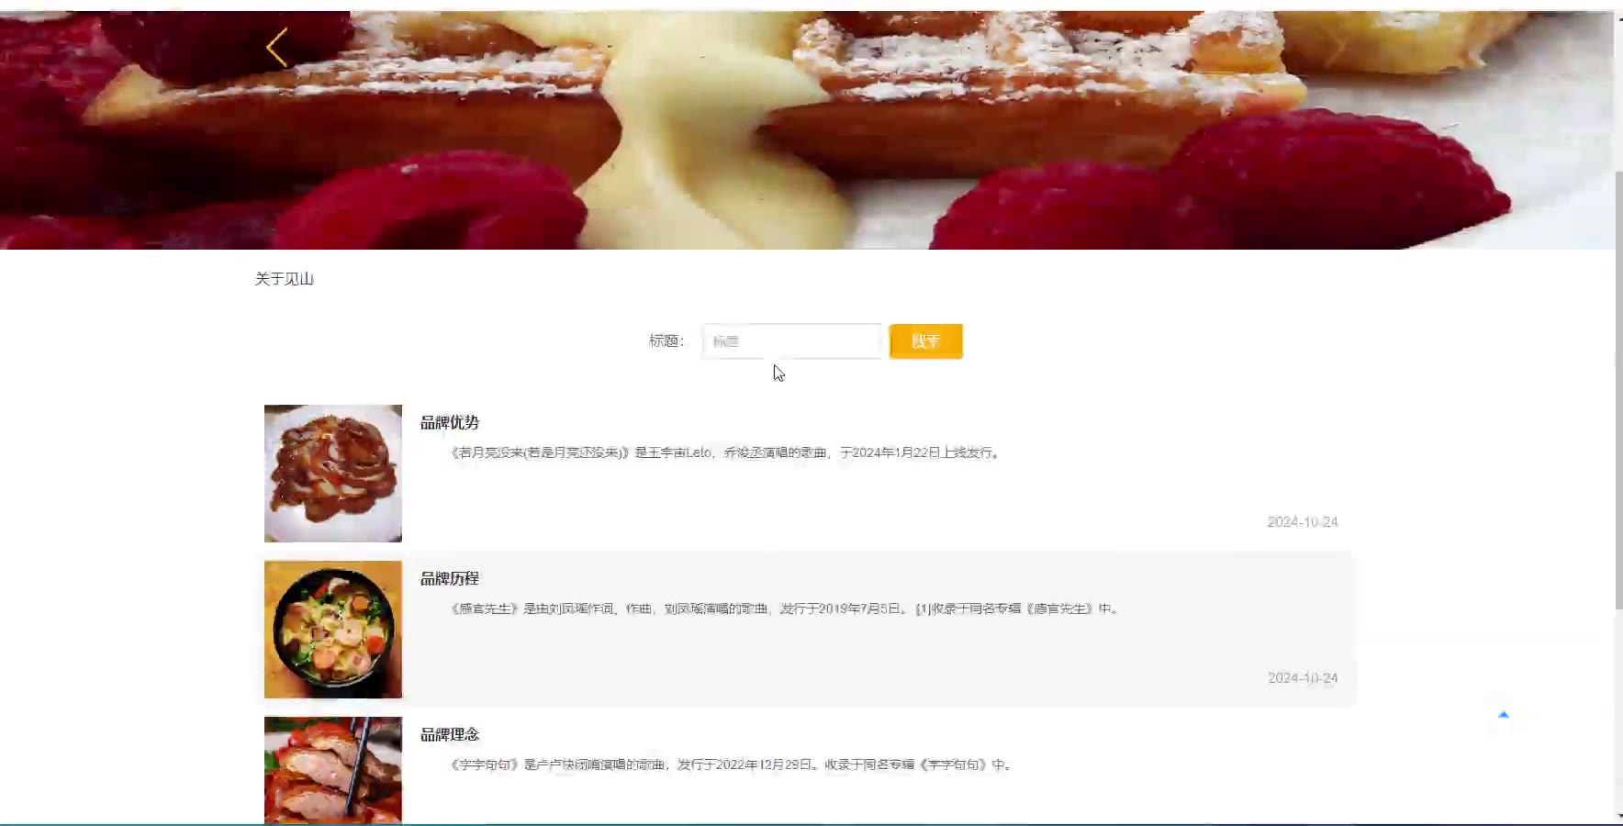The width and height of the screenshot is (1623, 826).
Task: Focus the 标题 search input field
Action: [792, 341]
